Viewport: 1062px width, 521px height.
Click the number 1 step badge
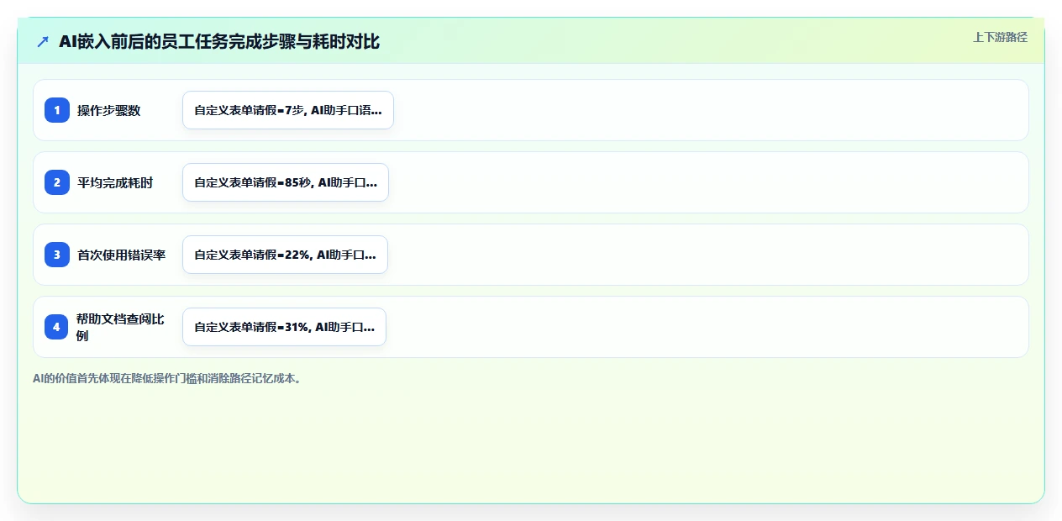pyautogui.click(x=57, y=110)
